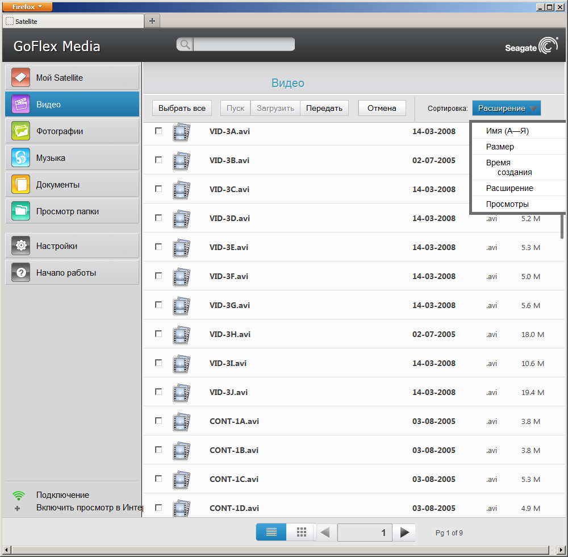Click the scroll left arrow
This screenshot has height=557, width=568.
click(6, 550)
